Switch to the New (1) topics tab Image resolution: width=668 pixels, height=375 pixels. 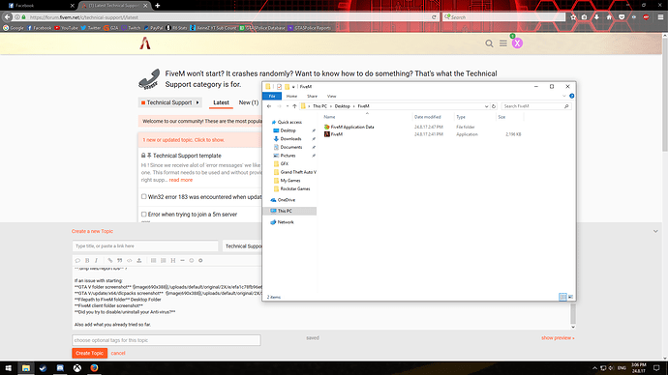[x=249, y=102]
